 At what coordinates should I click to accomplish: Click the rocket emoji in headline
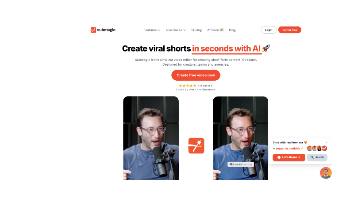click(x=266, y=48)
